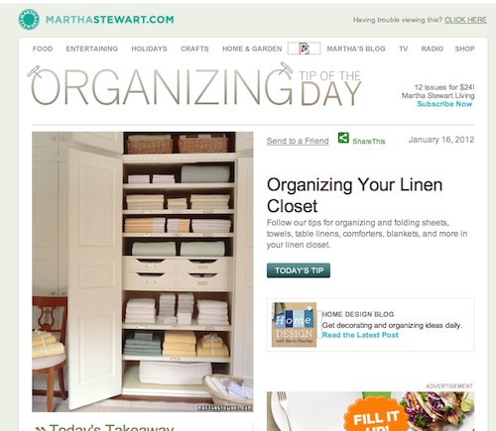Click the Martha Stewart round logo icon
The image size is (496, 431).
click(x=29, y=20)
